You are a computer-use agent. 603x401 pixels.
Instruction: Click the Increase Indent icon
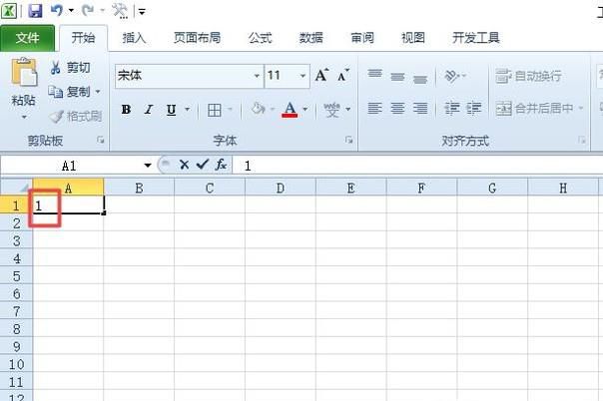click(474, 109)
